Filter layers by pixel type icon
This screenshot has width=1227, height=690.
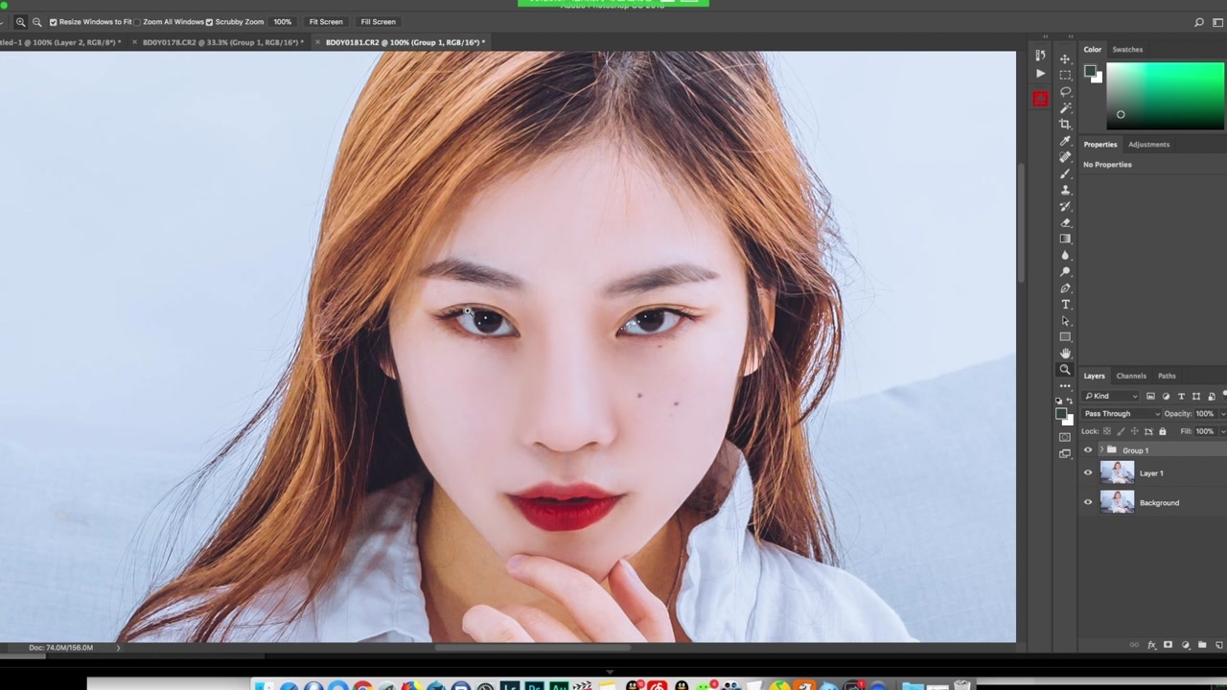click(x=1150, y=396)
